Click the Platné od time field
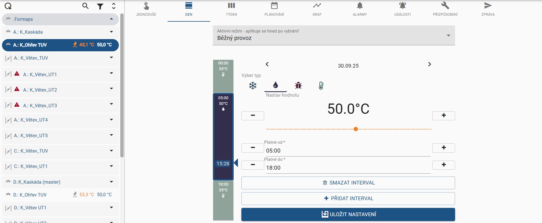Screen dimensions: 542x223 tap(348, 151)
